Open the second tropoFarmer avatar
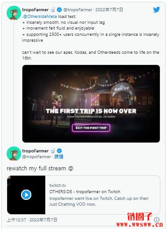167x229 pixels. pos(14,153)
